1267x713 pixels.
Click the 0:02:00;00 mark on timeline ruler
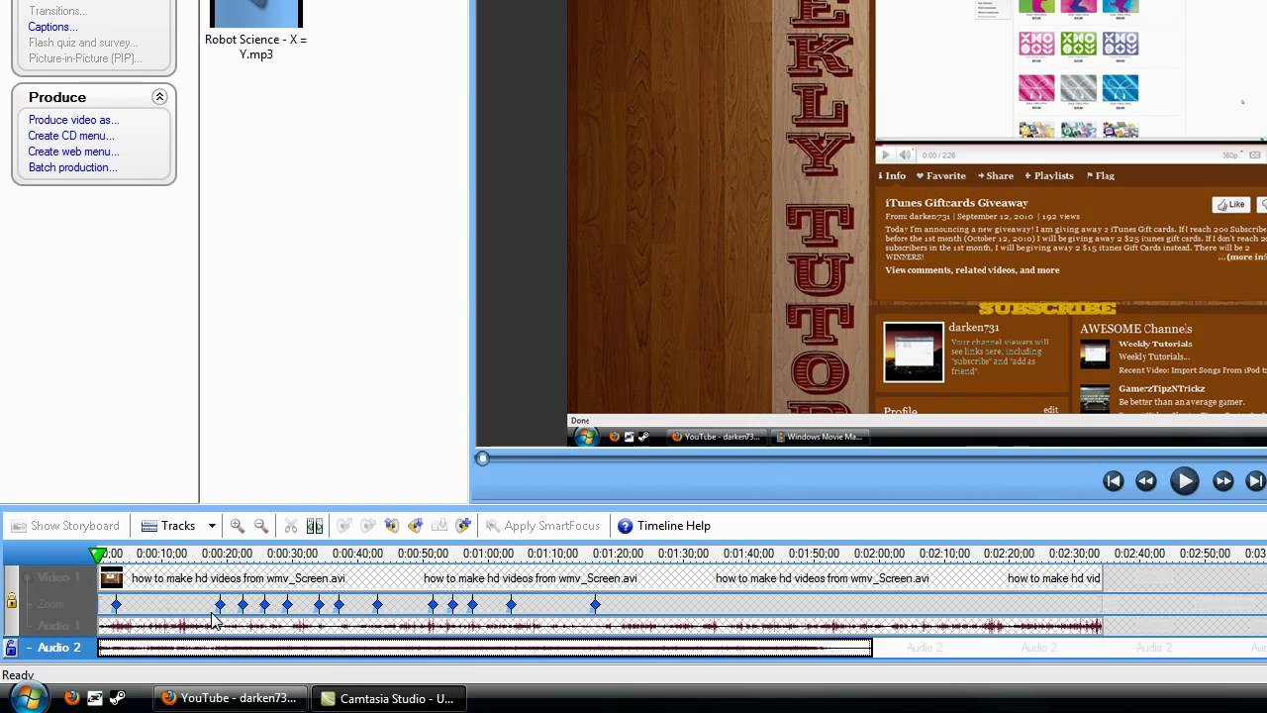click(879, 554)
